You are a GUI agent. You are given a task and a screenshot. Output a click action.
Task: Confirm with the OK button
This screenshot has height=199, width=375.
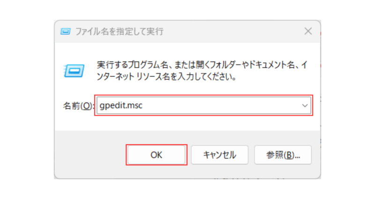tap(157, 155)
